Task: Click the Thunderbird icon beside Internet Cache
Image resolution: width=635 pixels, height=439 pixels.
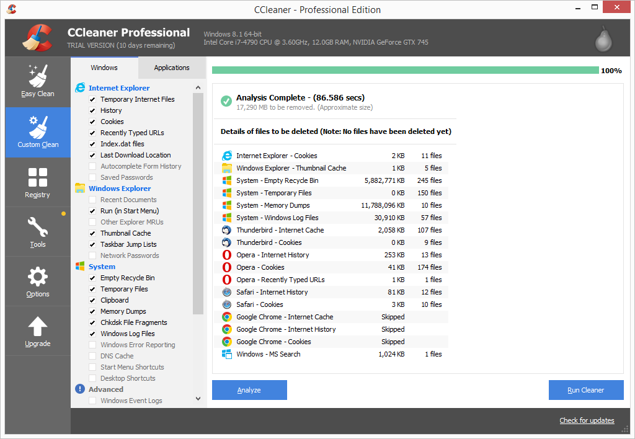Action: [x=228, y=229]
